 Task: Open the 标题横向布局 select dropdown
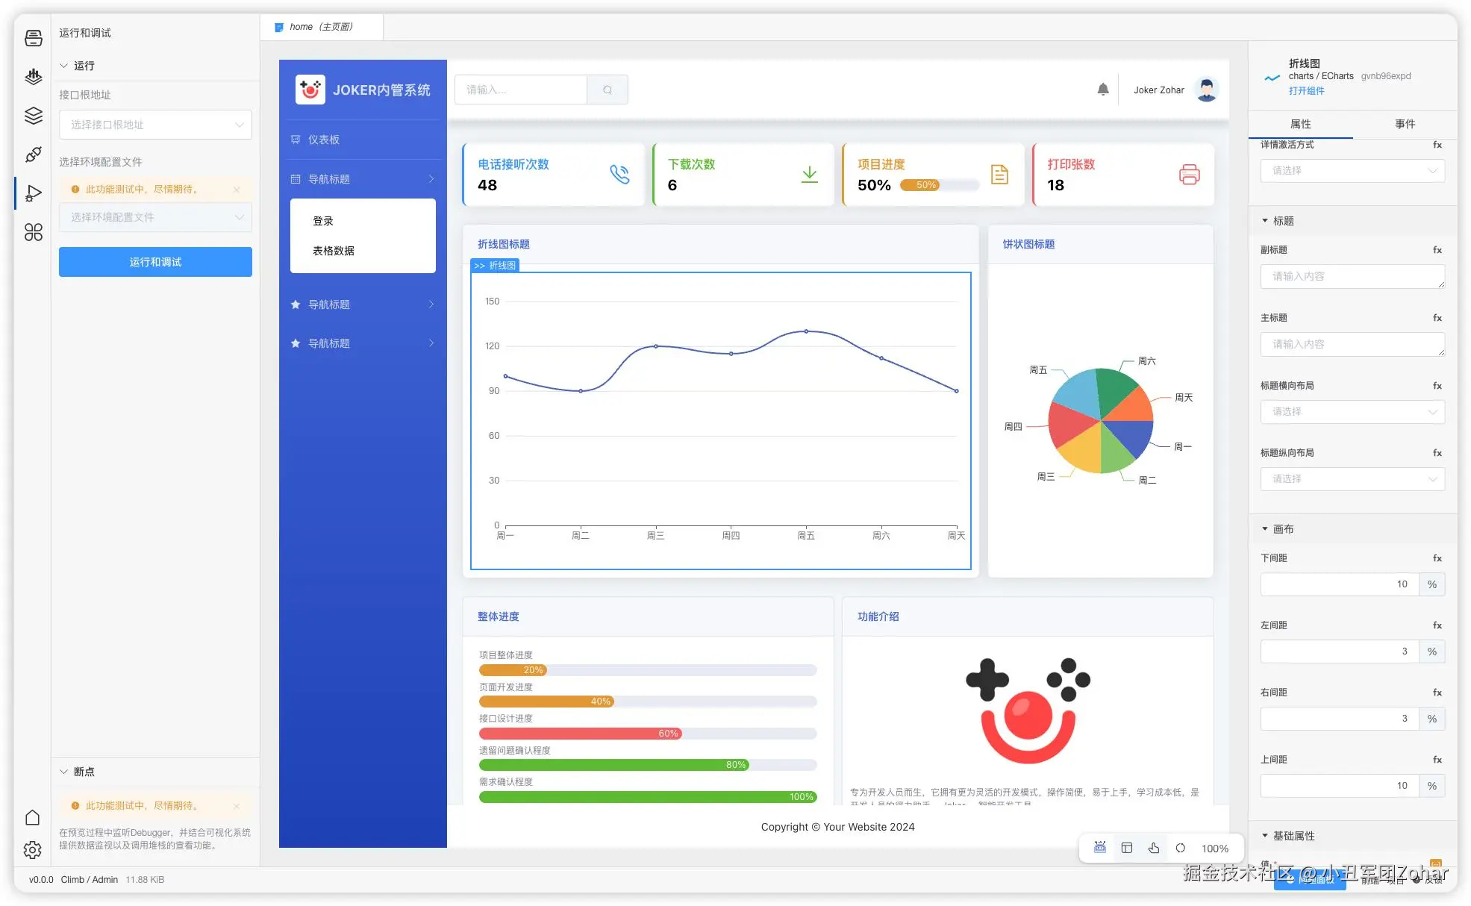[1352, 412]
